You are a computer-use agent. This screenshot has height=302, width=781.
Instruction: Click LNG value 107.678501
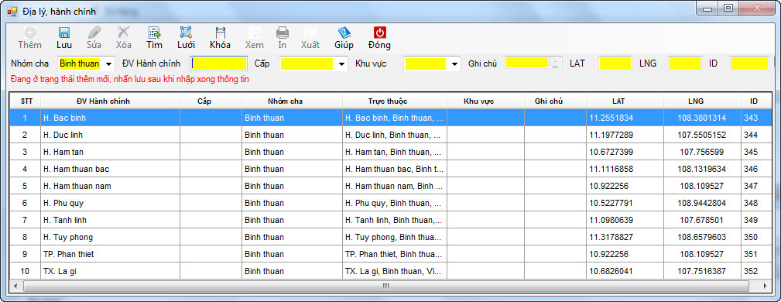click(702, 220)
